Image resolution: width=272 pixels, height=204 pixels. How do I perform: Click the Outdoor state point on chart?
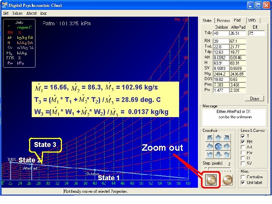[x=95, y=170]
